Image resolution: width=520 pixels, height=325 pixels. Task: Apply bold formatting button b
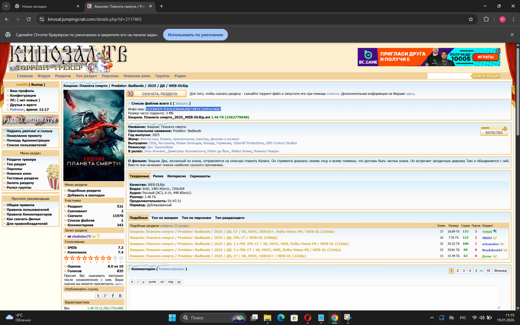(133, 282)
